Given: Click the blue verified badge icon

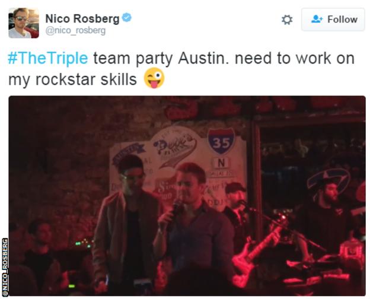Looking at the screenshot, I should [127, 18].
